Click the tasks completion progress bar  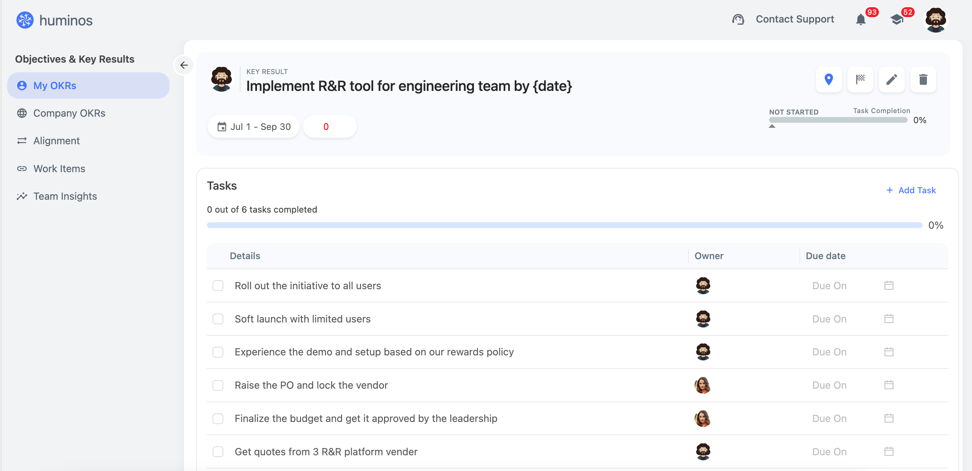[564, 225]
